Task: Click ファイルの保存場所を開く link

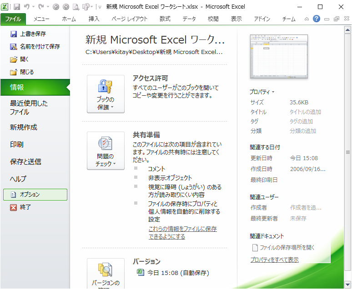Action: point(283,248)
